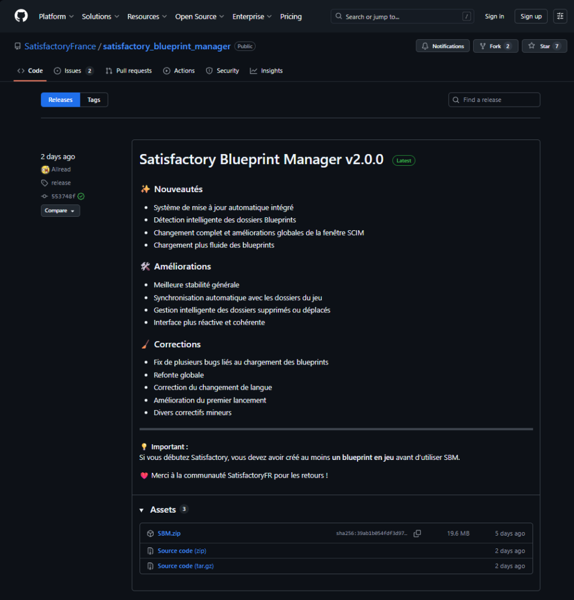
Task: Open the Platform dropdown menu
Action: (56, 16)
